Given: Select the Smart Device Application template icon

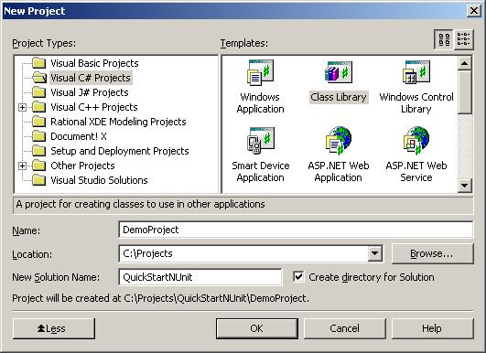Looking at the screenshot, I should 260,140.
